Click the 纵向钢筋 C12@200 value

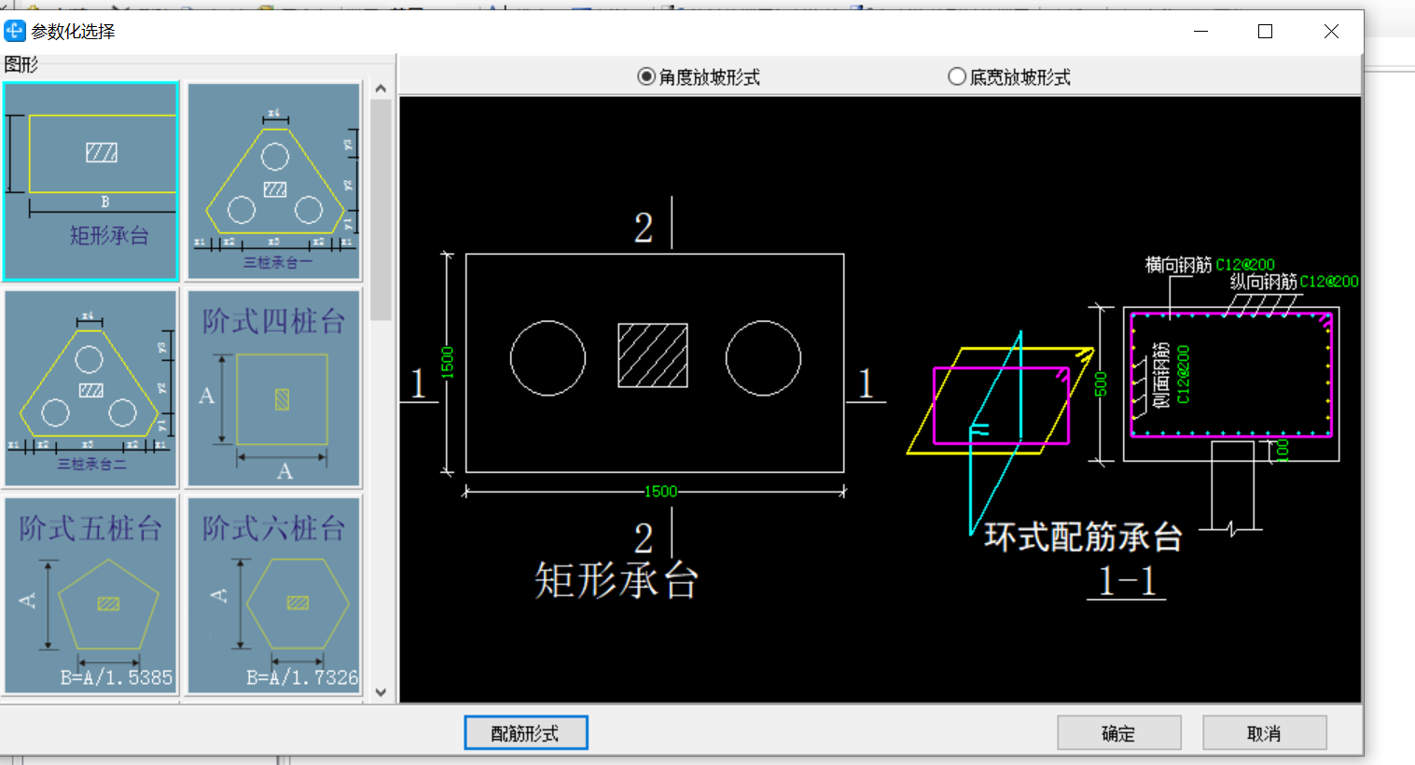pos(1329,282)
